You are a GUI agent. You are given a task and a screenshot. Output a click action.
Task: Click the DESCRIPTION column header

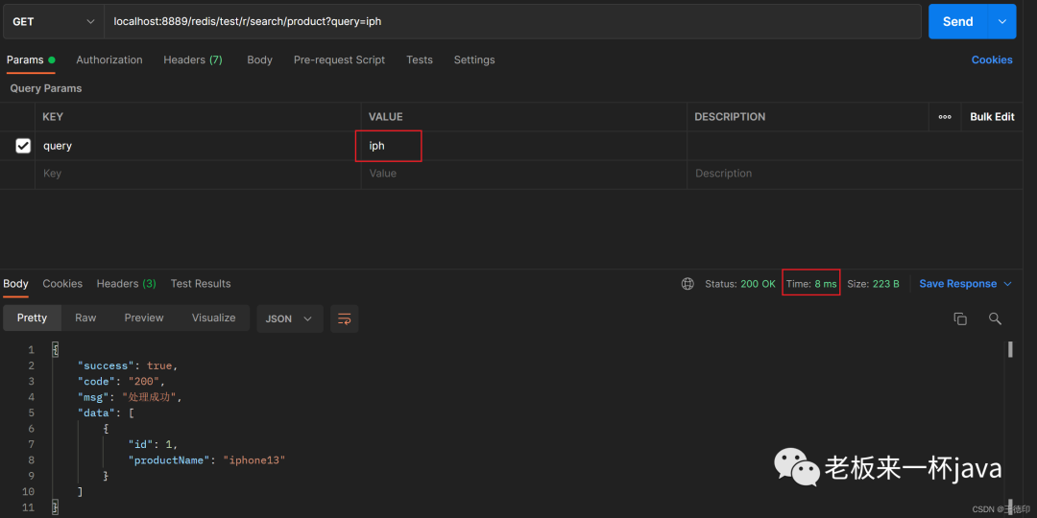730,117
